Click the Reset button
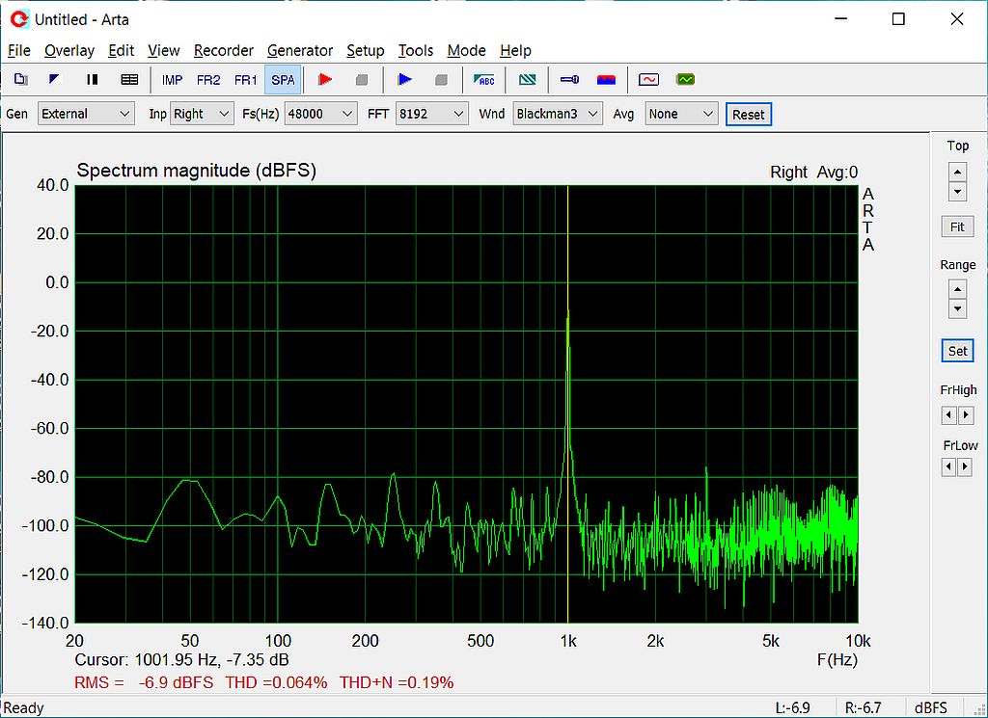This screenshot has height=718, width=988. coord(749,115)
